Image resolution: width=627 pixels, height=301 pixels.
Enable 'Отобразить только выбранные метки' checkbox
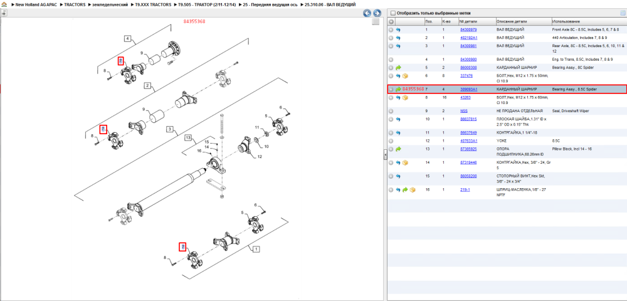393,13
